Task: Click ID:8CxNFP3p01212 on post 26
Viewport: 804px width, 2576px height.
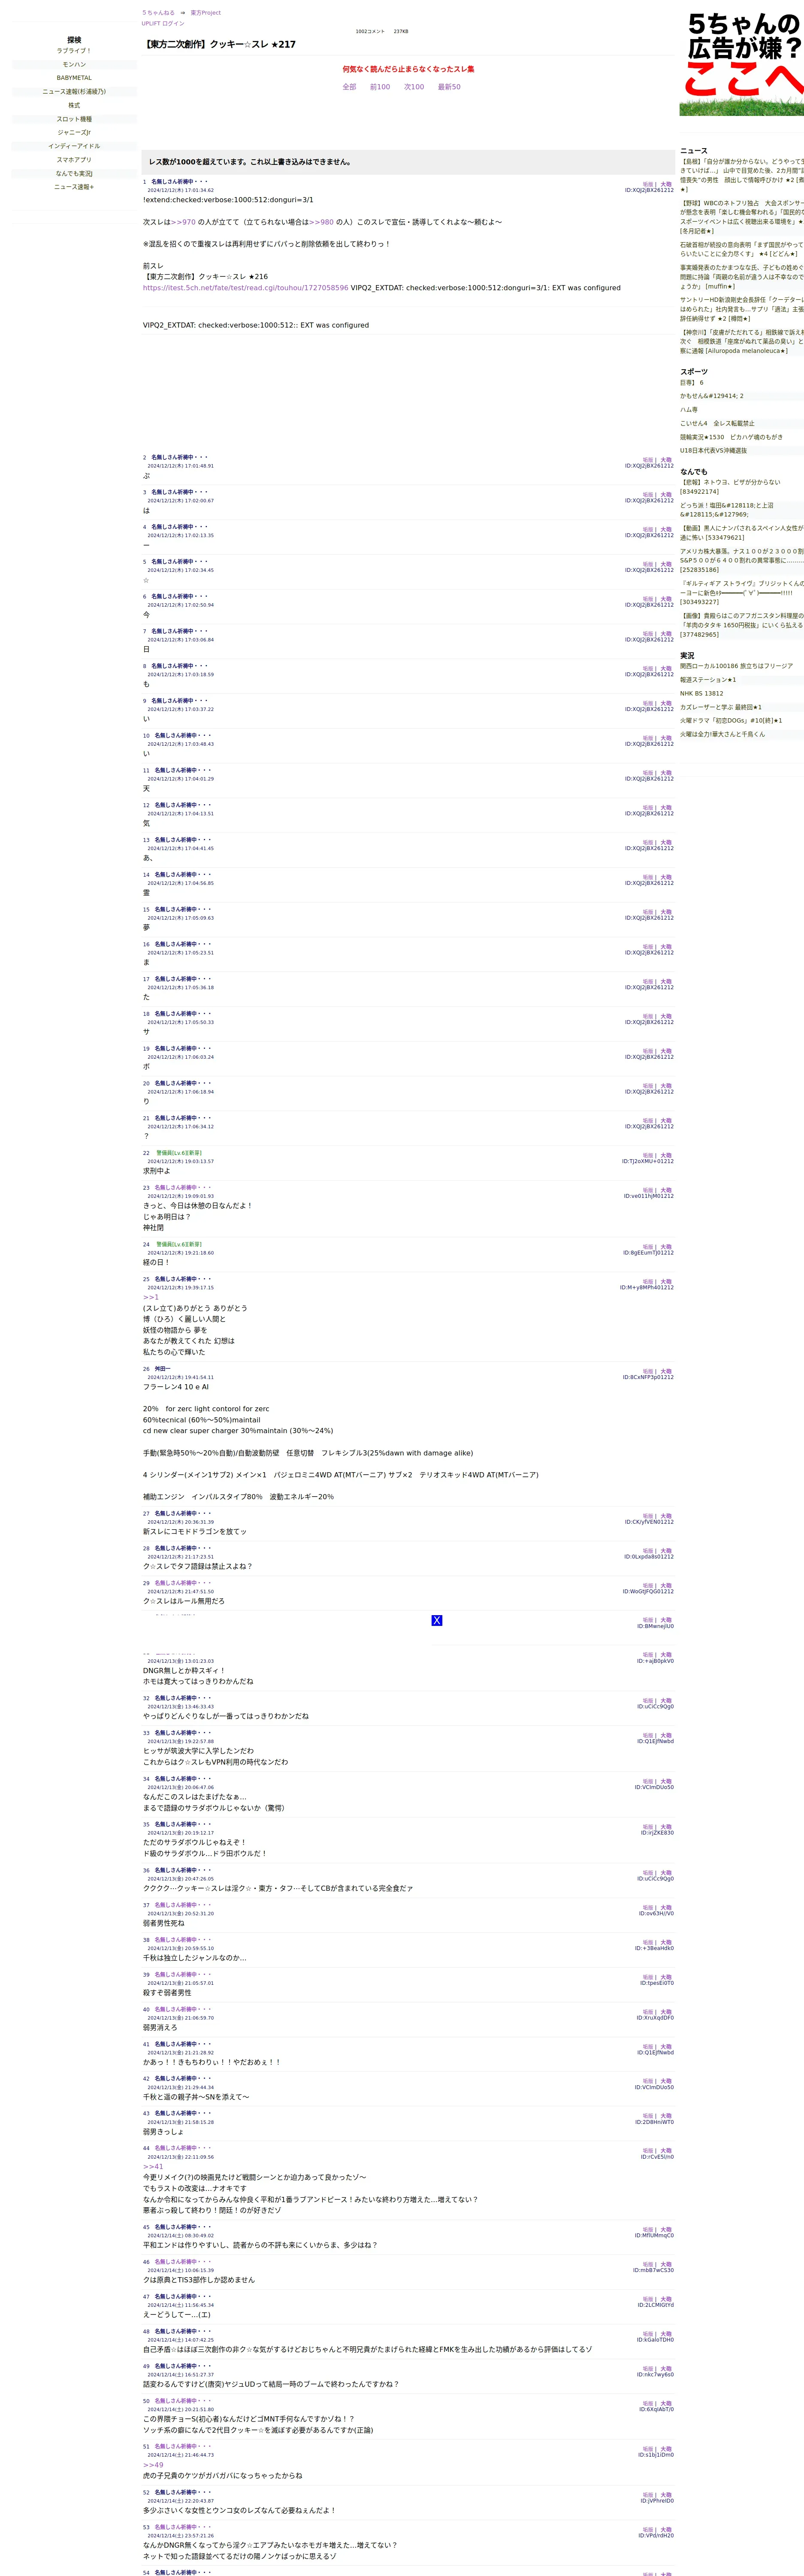Action: tap(648, 1377)
